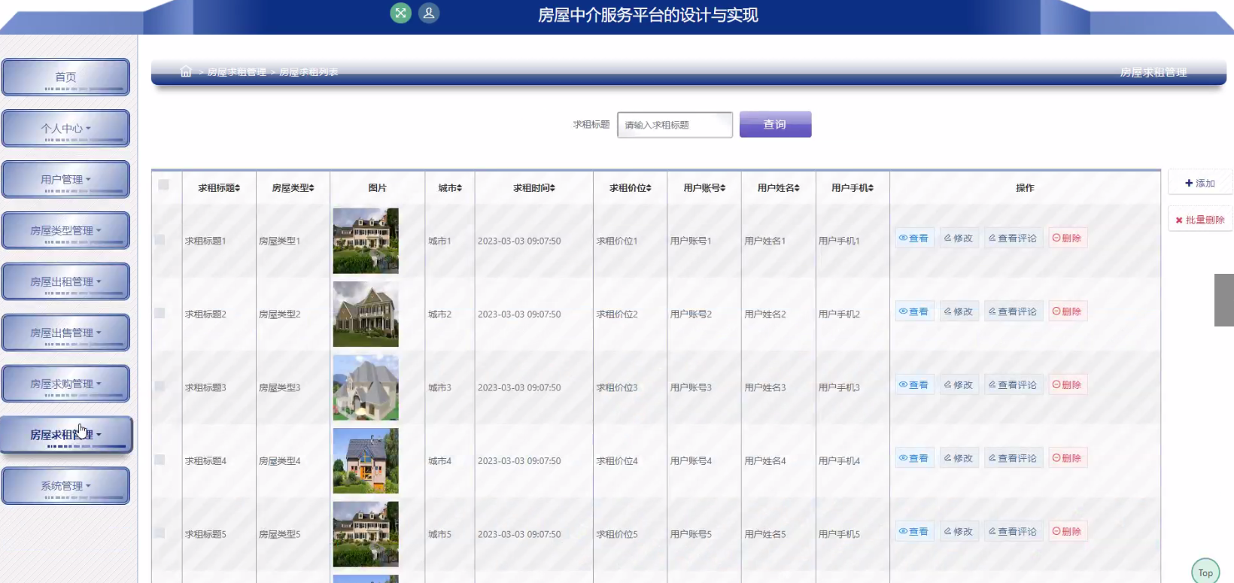Delete the row 求租标题1
This screenshot has height=583, width=1234.
[1068, 238]
